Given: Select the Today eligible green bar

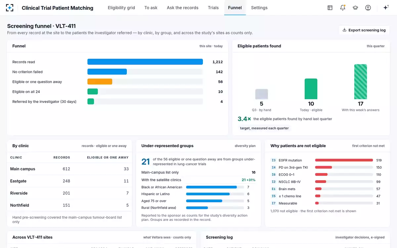Looking at the screenshot, I should point(311,89).
